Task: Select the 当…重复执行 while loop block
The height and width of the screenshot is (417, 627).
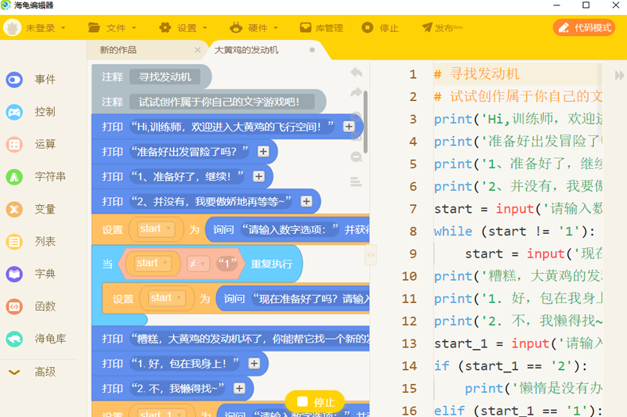Action: 272,264
